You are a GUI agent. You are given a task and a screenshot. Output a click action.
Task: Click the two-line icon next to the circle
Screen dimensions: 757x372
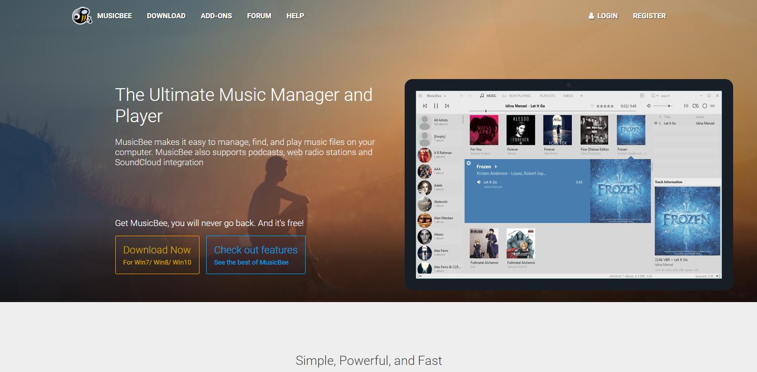pos(712,106)
